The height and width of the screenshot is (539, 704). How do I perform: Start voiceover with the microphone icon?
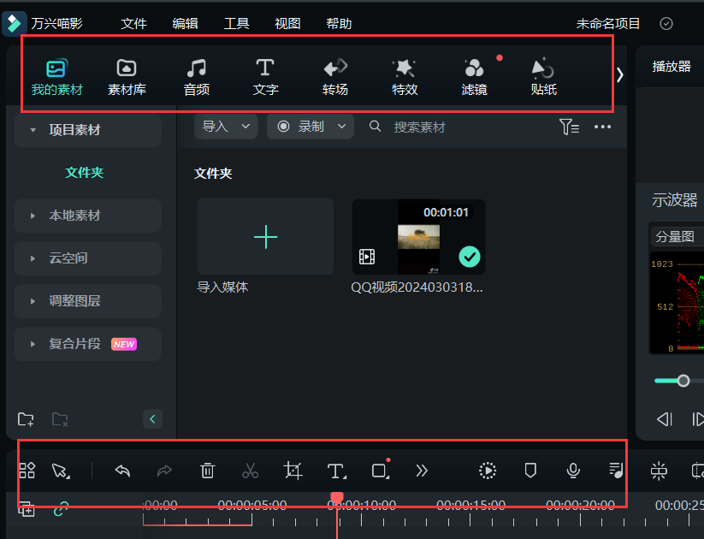[572, 471]
